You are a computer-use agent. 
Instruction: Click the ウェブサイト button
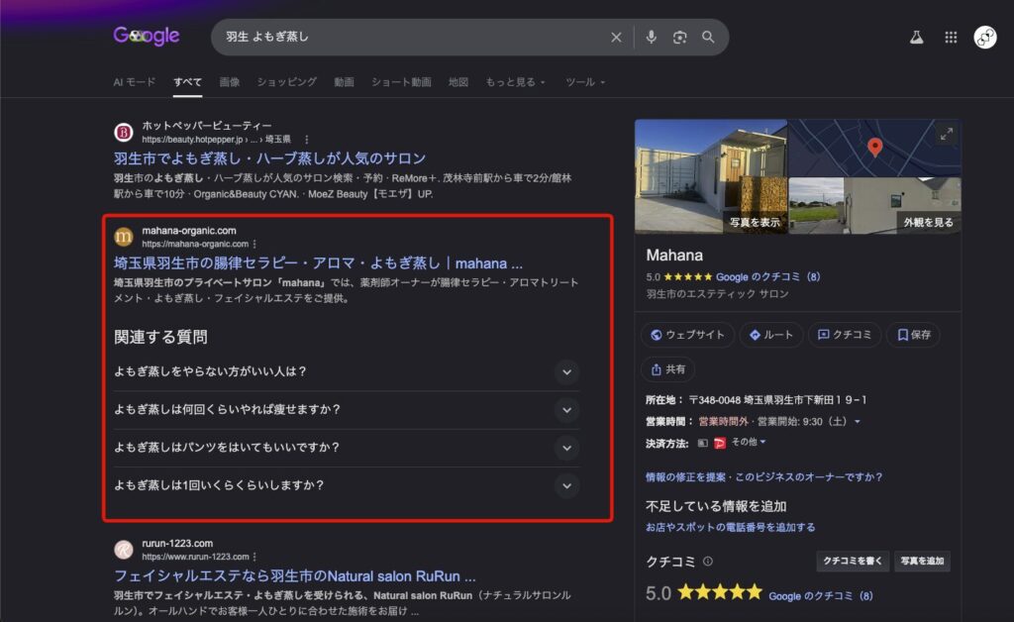687,335
